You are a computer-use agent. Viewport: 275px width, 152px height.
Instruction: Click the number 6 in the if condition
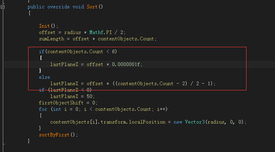[x=114, y=52]
